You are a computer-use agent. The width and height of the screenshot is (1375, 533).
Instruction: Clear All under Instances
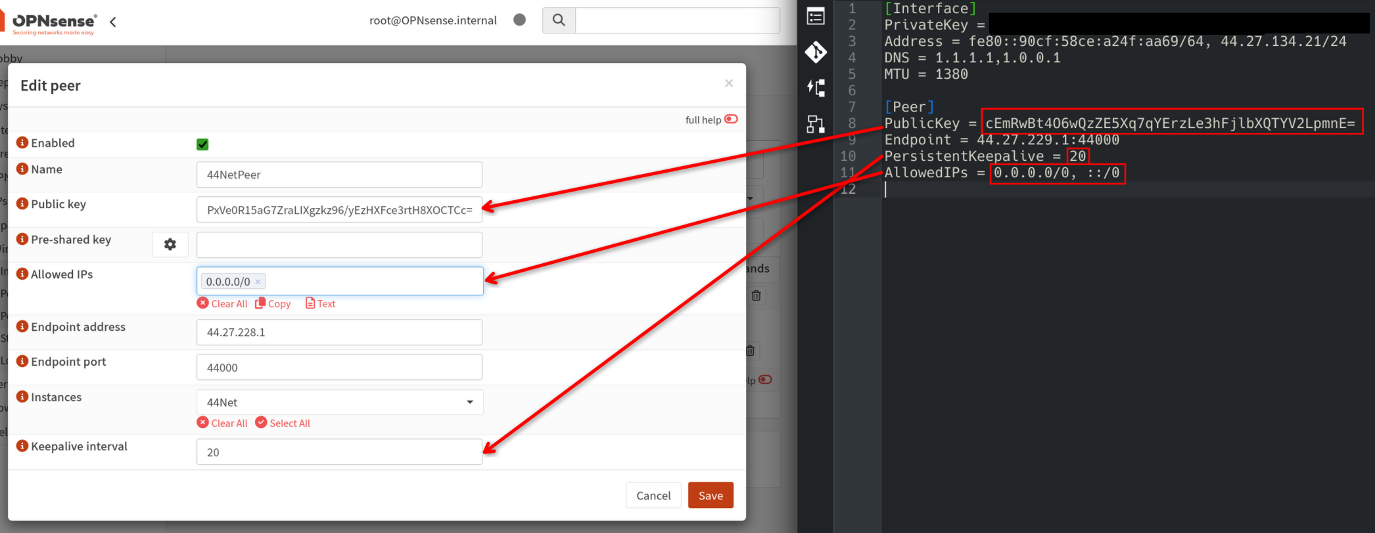click(222, 423)
